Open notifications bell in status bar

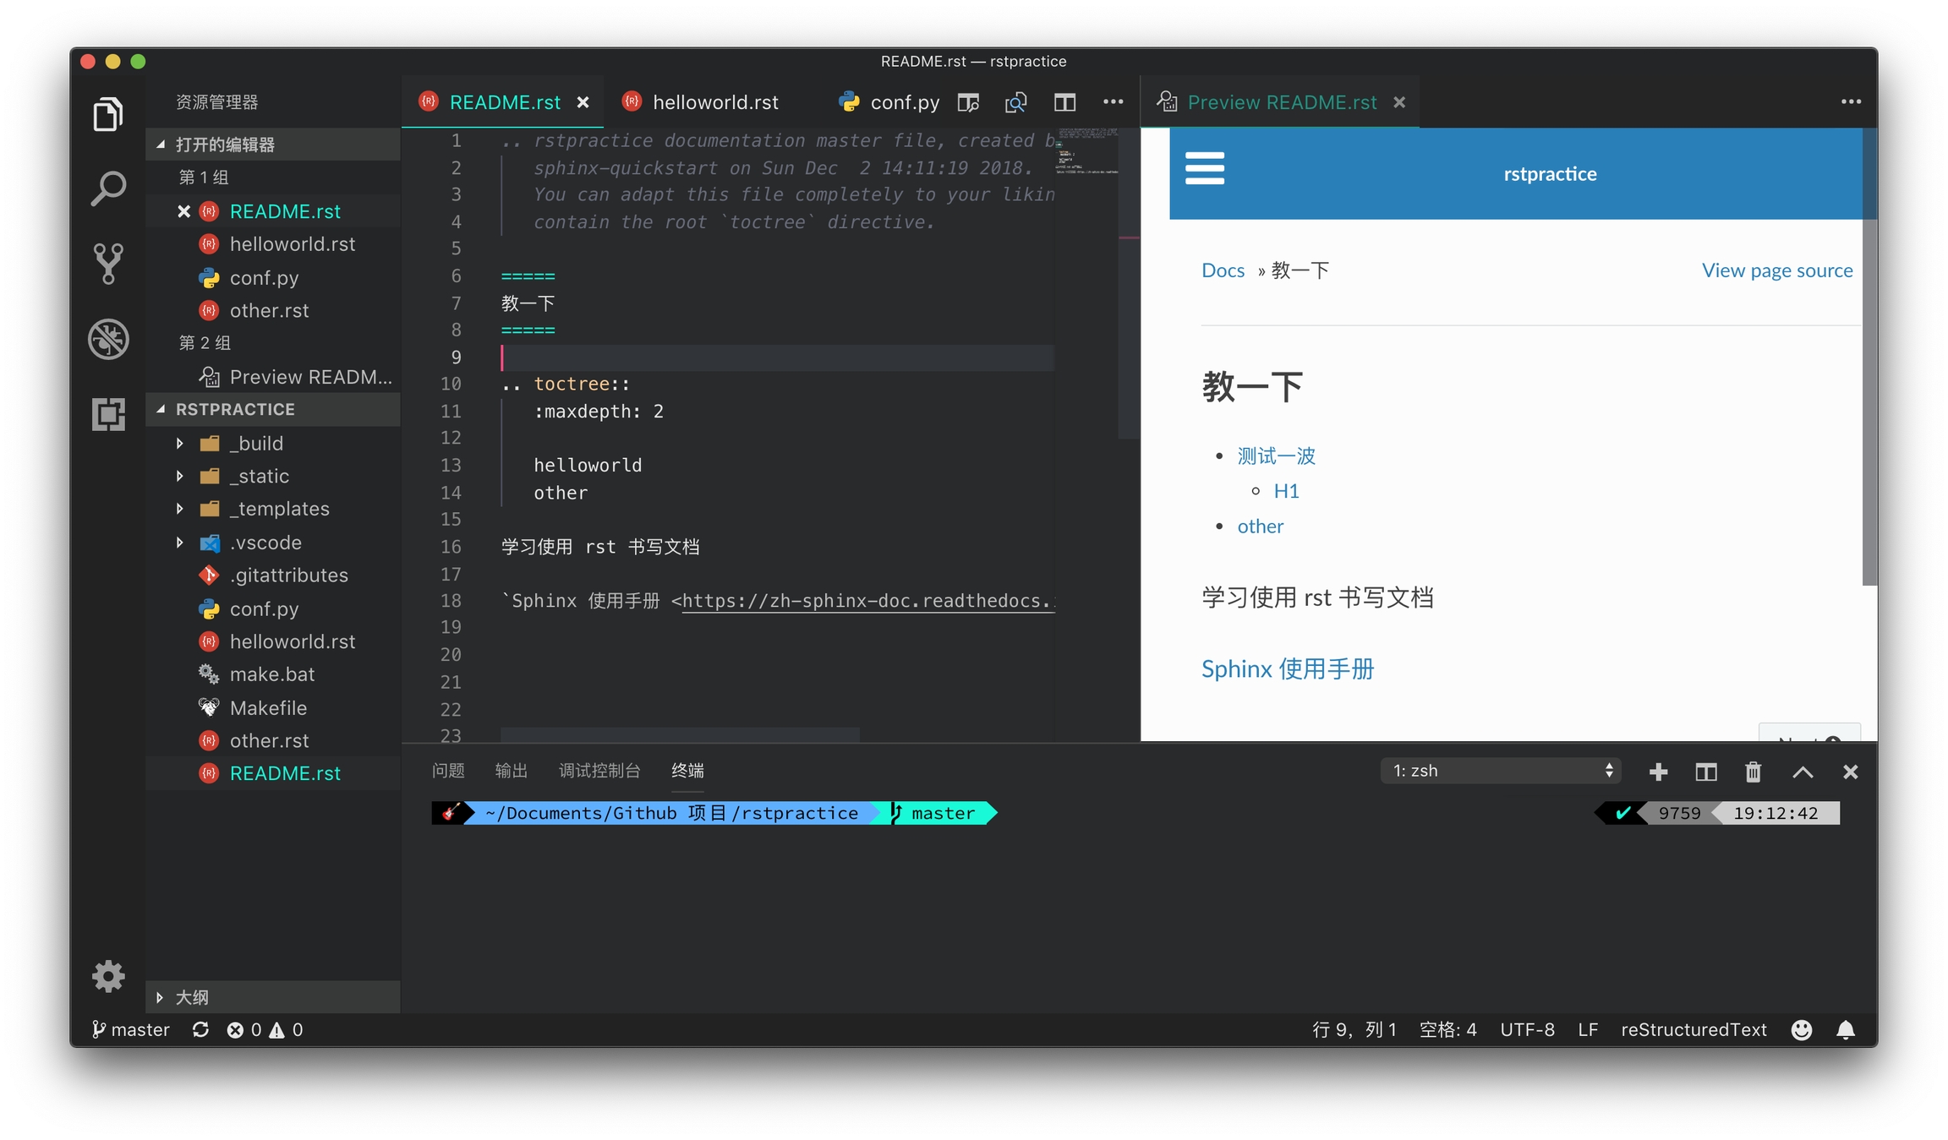1846,1029
